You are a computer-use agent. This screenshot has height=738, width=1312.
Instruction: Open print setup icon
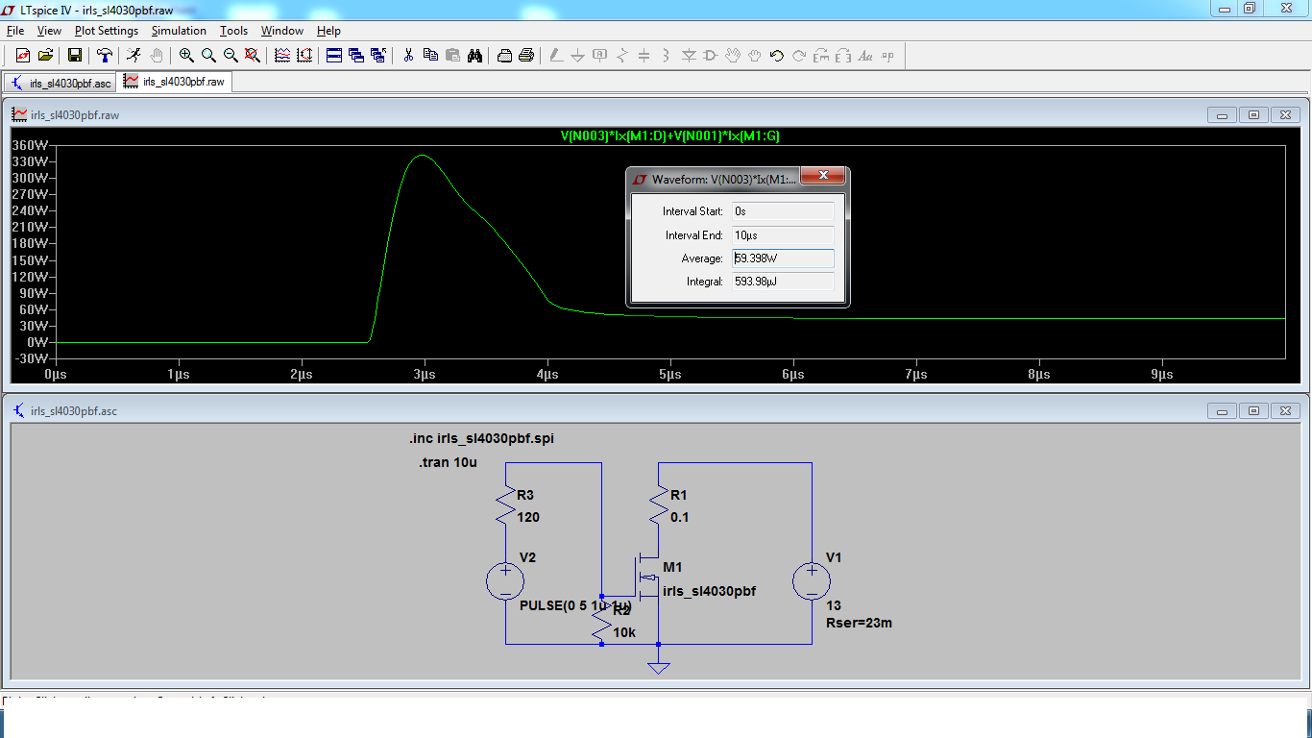pyautogui.click(x=504, y=56)
